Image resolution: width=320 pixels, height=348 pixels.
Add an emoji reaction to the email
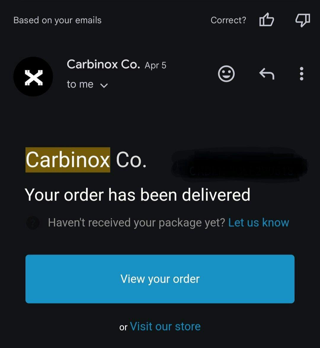(x=226, y=74)
